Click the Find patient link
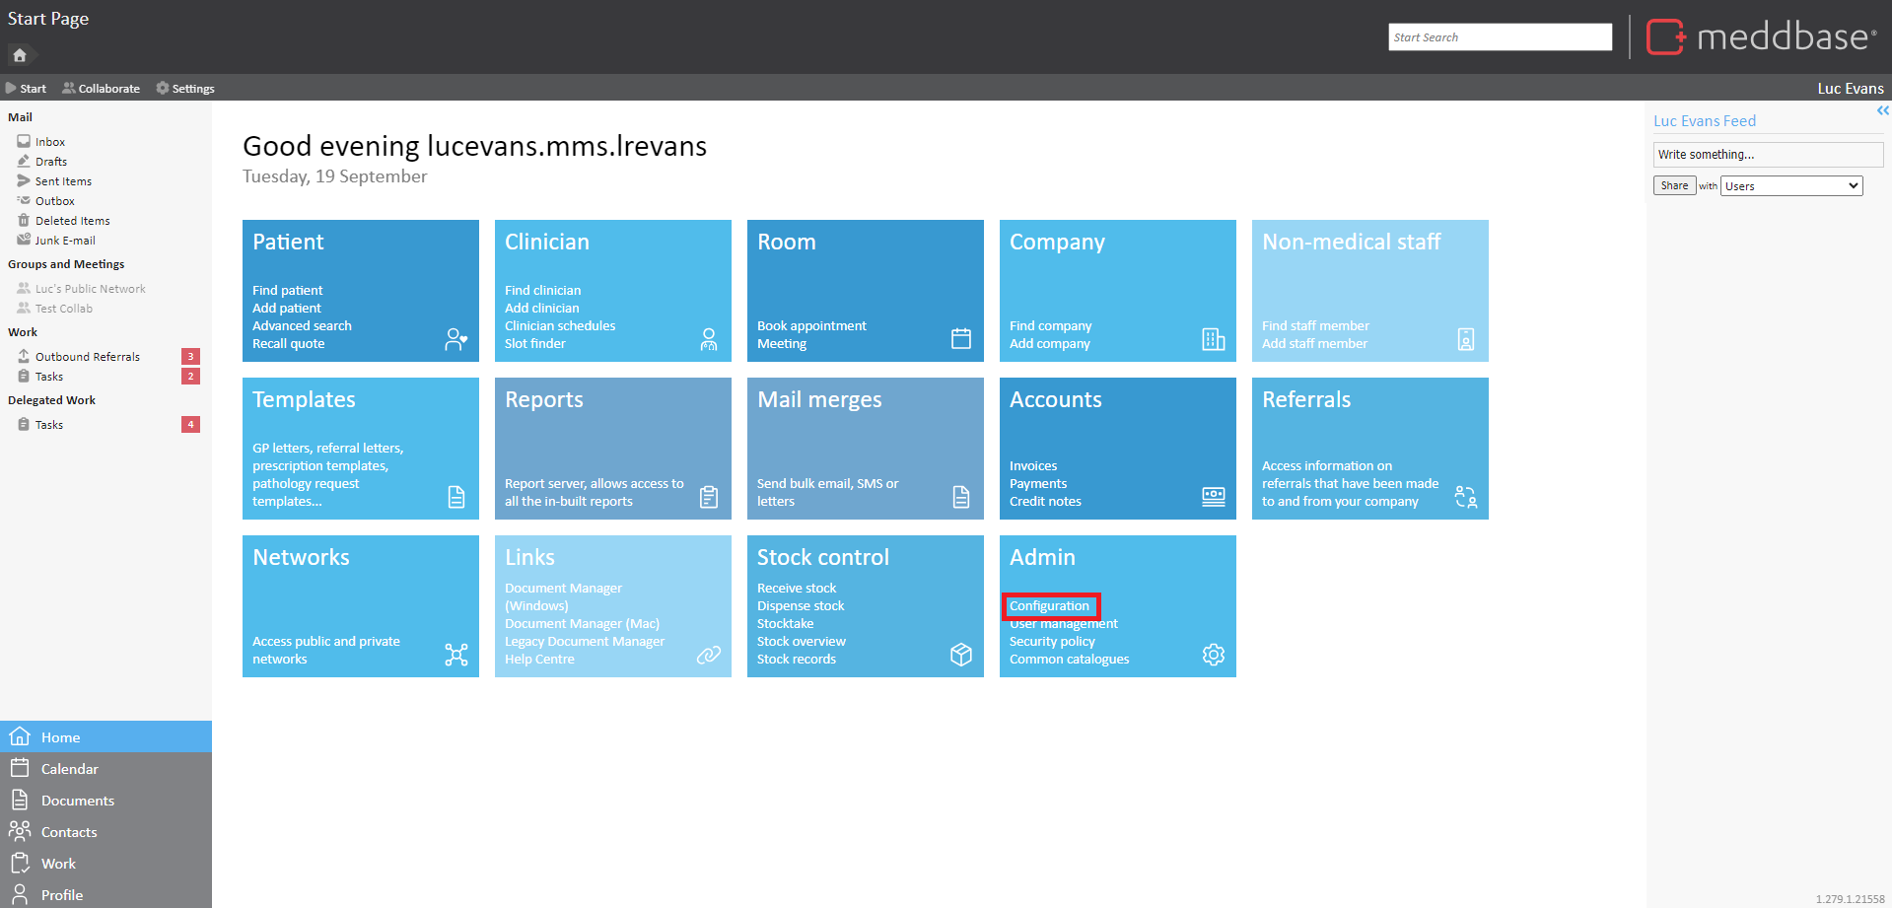The height and width of the screenshot is (908, 1892). point(287,291)
